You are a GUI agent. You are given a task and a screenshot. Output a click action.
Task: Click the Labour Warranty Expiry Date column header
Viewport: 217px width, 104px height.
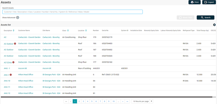171,30
